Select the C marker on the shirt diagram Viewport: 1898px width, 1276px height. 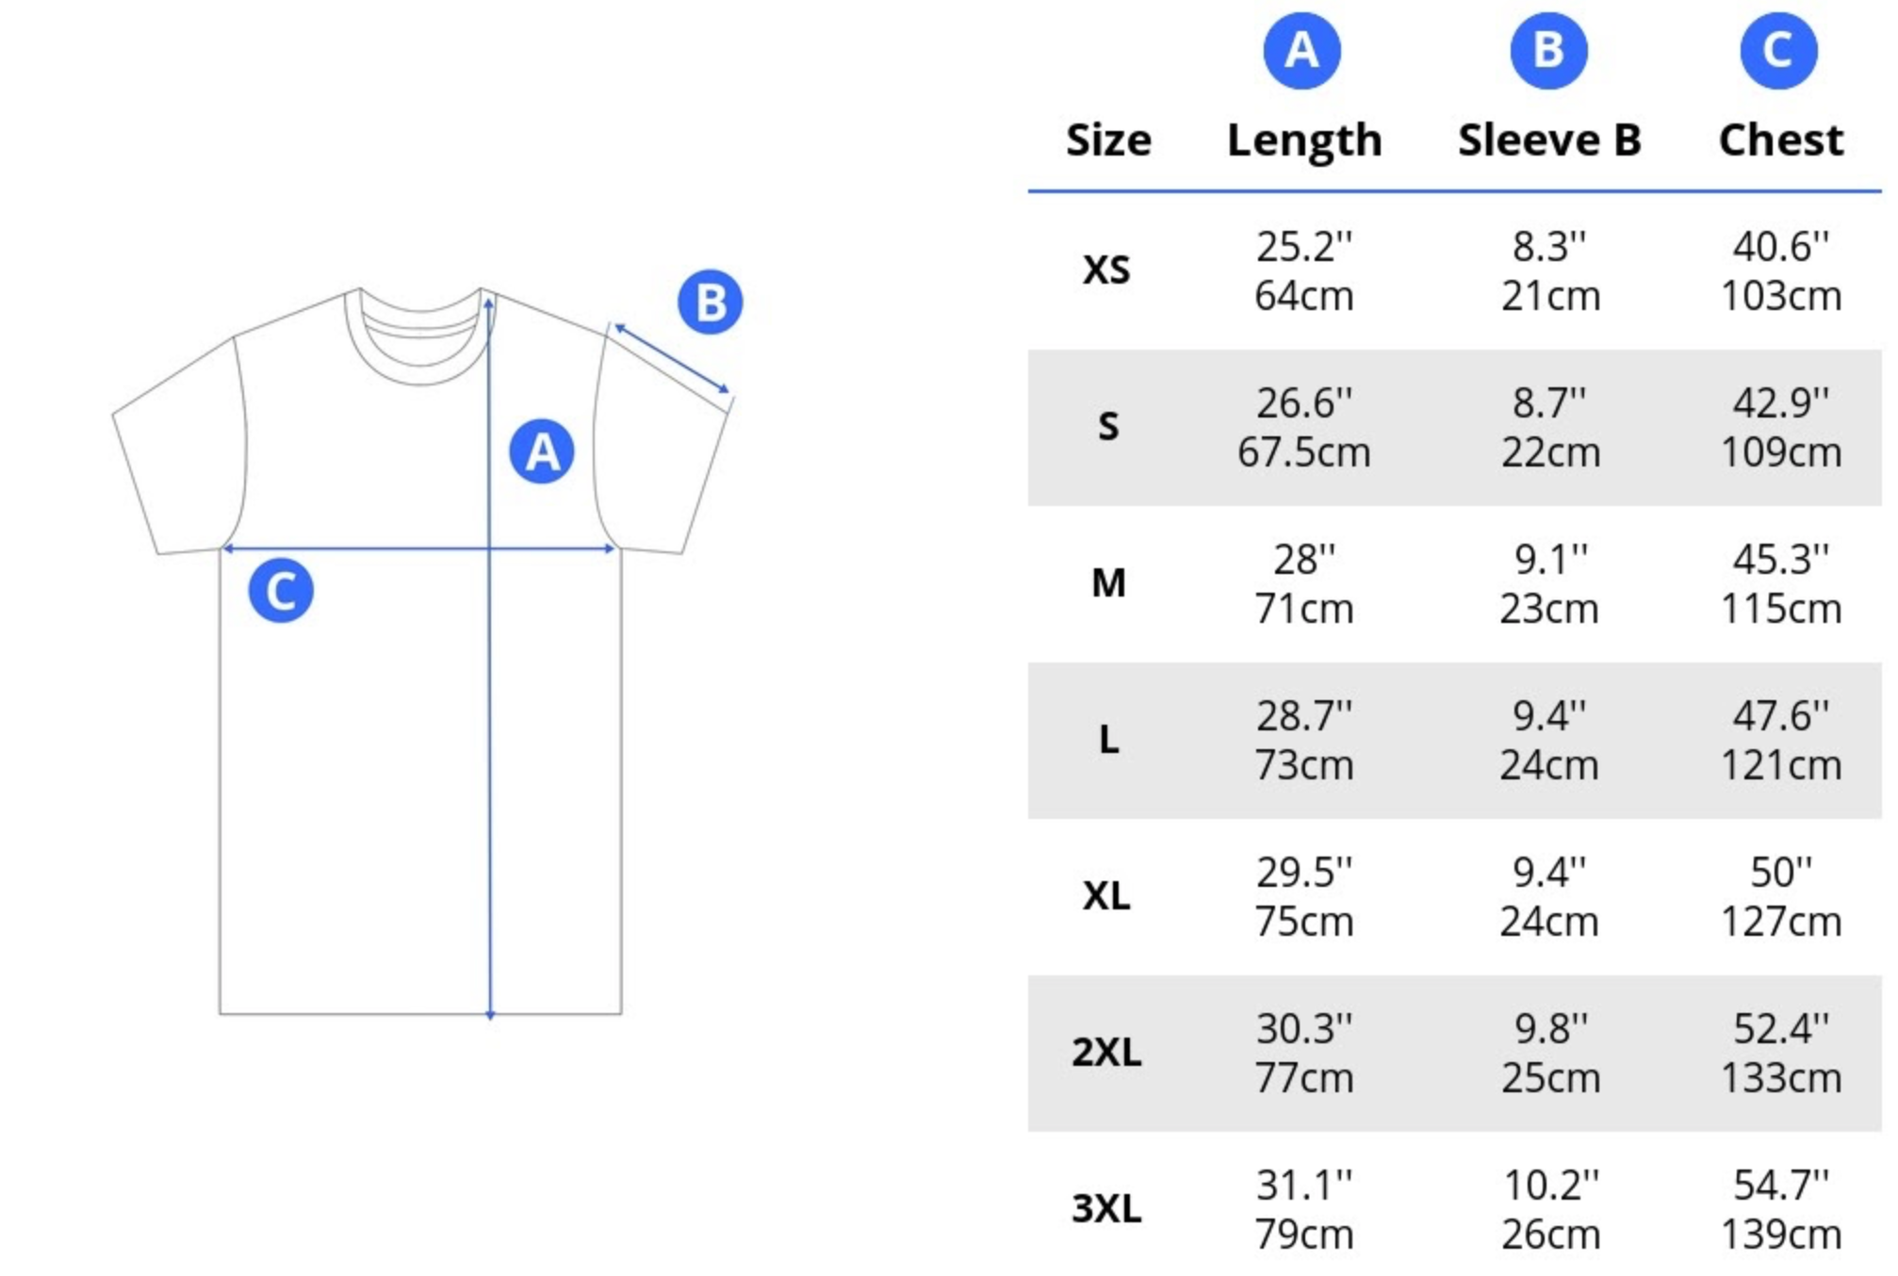click(x=281, y=591)
